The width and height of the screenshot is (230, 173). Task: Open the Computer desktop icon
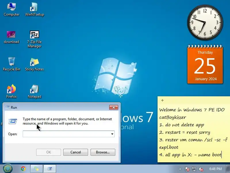pos(11,9)
